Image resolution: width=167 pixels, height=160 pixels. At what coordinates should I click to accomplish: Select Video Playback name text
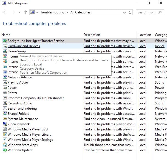click(19, 124)
